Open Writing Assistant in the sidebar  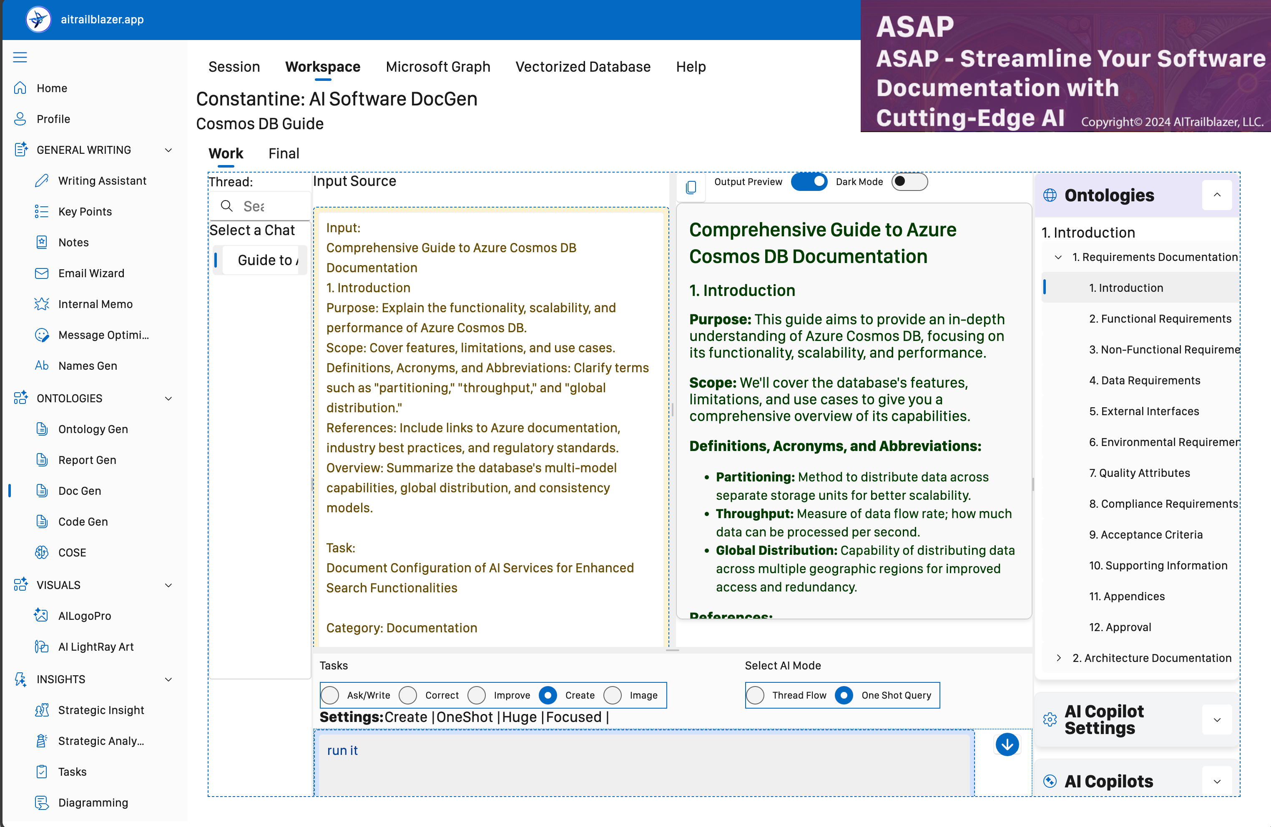tap(102, 180)
